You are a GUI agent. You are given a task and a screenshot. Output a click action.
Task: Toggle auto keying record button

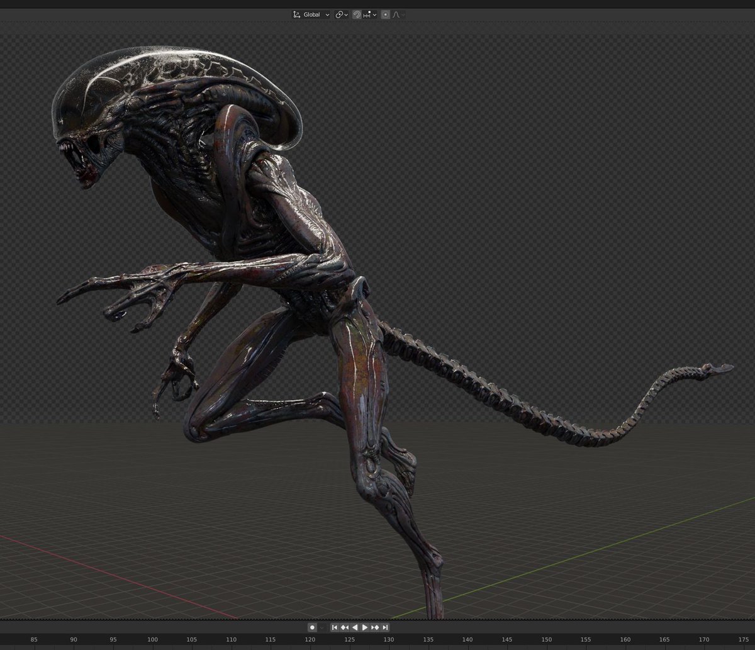pyautogui.click(x=312, y=627)
